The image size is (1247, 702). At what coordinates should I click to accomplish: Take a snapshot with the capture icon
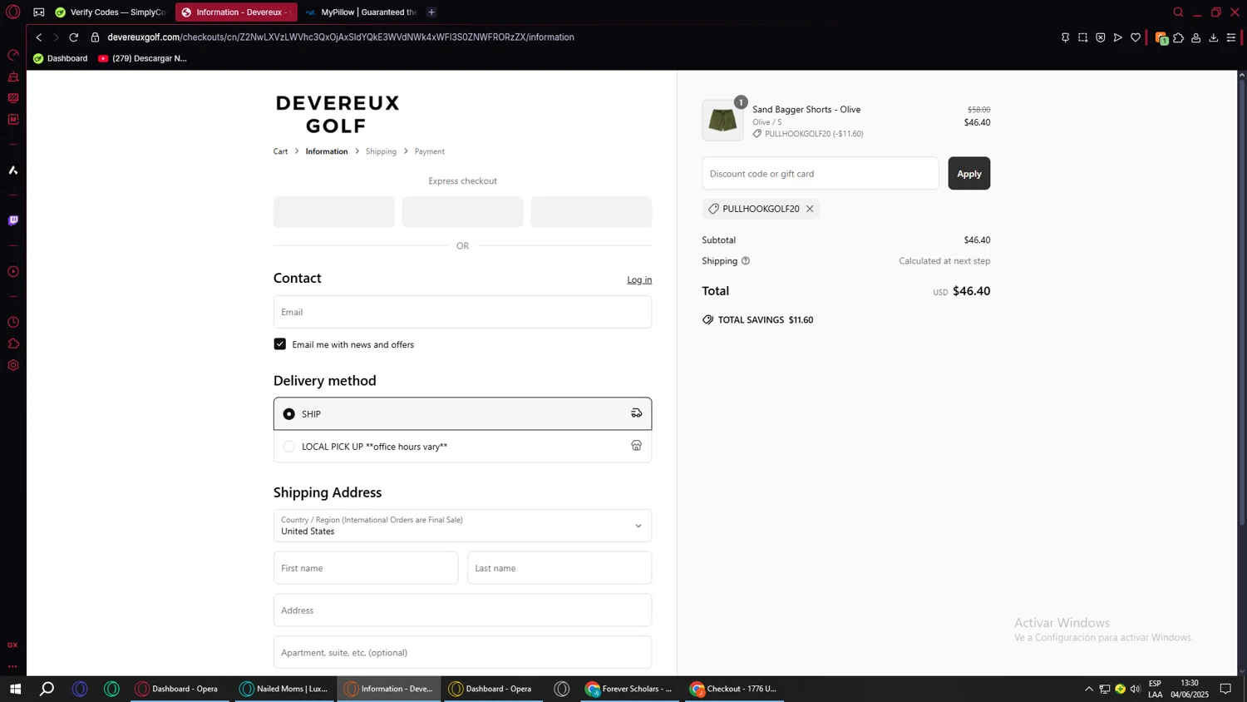click(x=1082, y=37)
